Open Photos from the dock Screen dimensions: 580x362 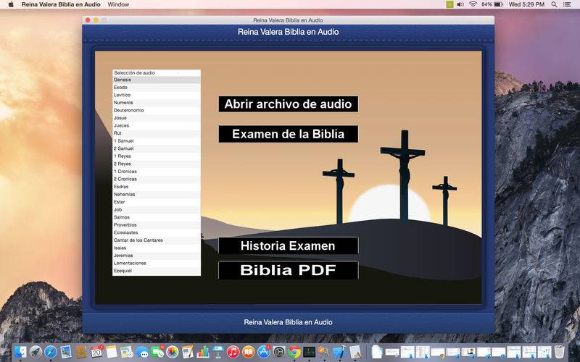pyautogui.click(x=173, y=352)
